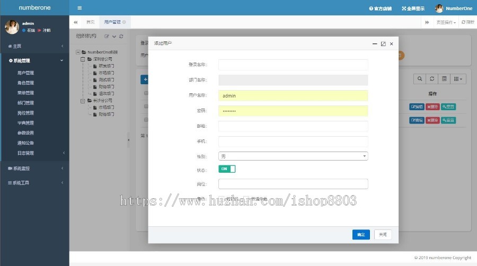Click the search icon in table toolbar
Screen dimensions: 477x266
[x=420, y=79]
